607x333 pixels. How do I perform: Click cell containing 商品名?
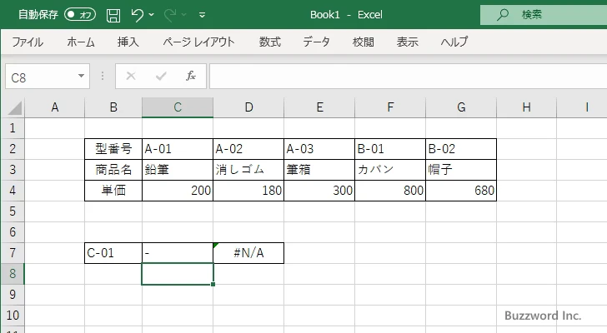click(x=113, y=170)
